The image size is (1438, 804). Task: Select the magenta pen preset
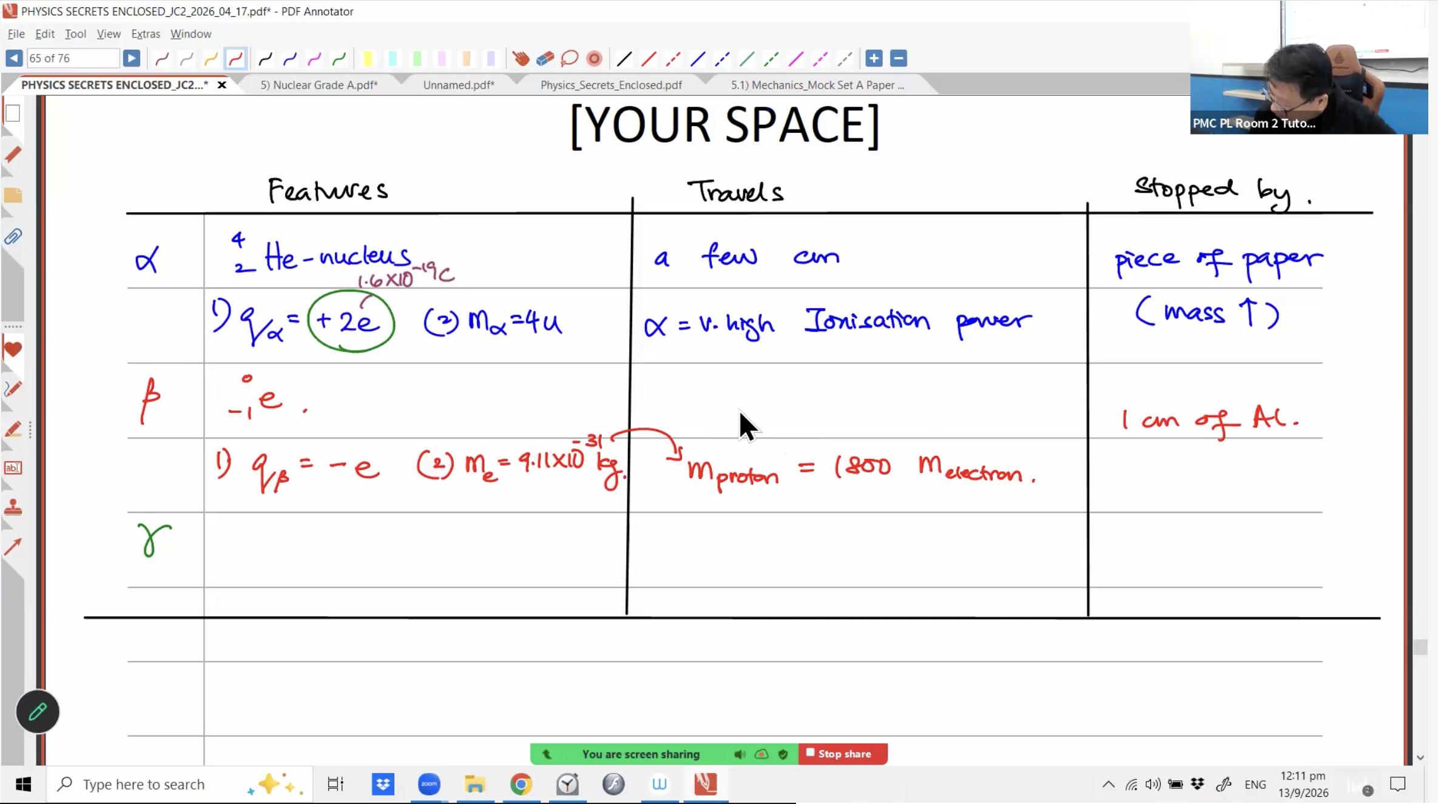pyautogui.click(x=314, y=58)
